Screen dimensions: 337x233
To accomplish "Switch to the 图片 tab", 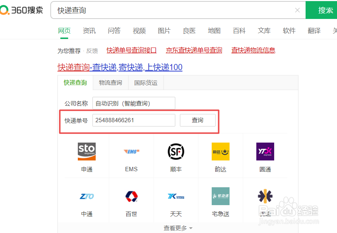I will pyautogui.click(x=164, y=31).
